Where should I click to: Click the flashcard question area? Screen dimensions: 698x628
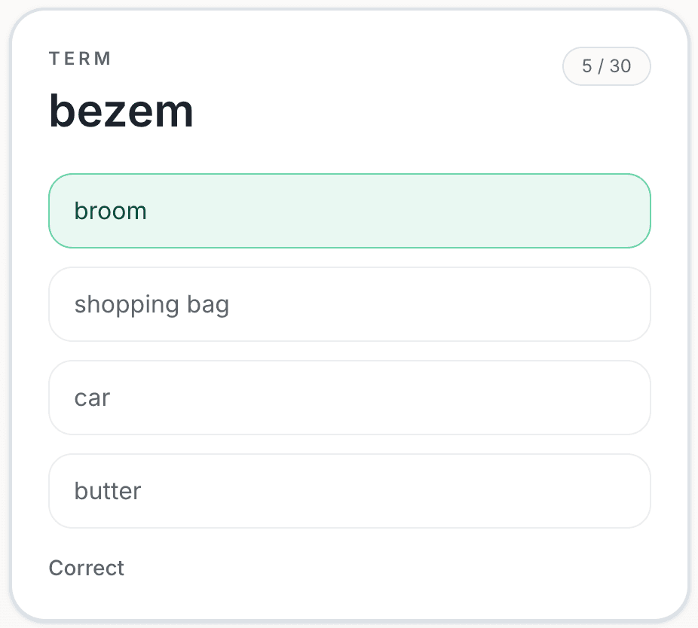click(121, 110)
